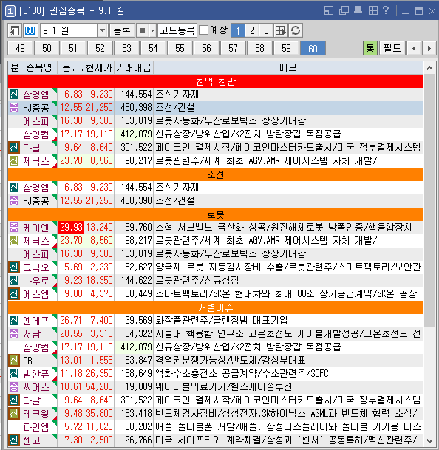The width and height of the screenshot is (439, 450).
Task: Refresh the watchlist with the reload icon
Action: point(296,30)
